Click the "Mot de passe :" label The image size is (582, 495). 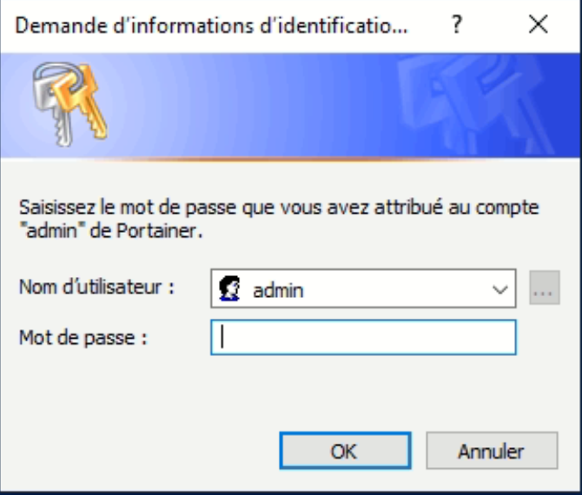[x=83, y=338]
